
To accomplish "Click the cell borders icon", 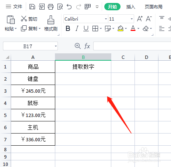I will (95, 29).
